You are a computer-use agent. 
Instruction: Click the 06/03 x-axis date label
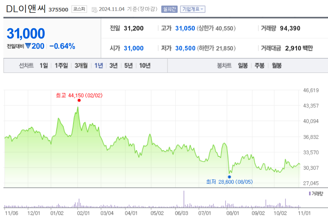[x=182, y=213]
